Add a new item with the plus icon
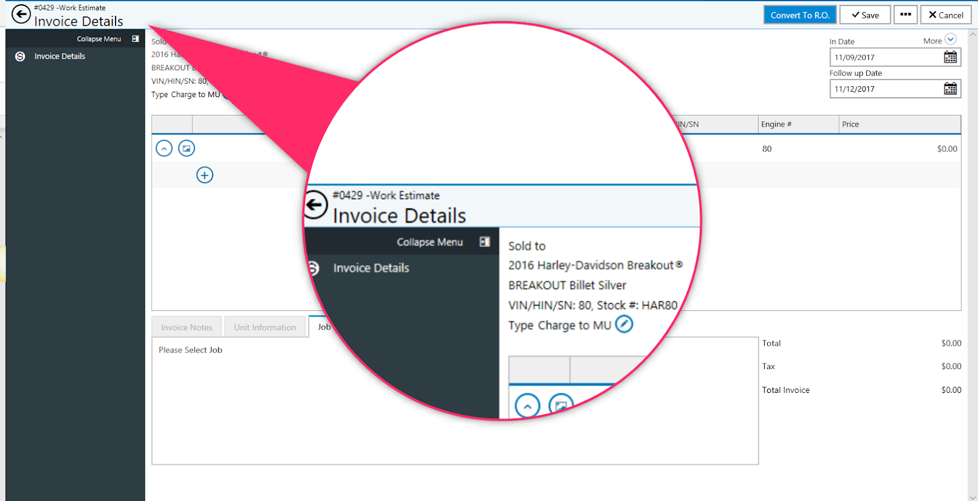The width and height of the screenshot is (978, 501). click(x=205, y=175)
